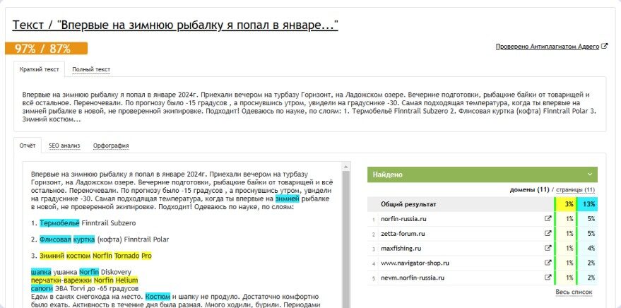Screen dimensions: 621x308
Task: Open the external link icon for maxfishing.ru
Action: (x=548, y=248)
